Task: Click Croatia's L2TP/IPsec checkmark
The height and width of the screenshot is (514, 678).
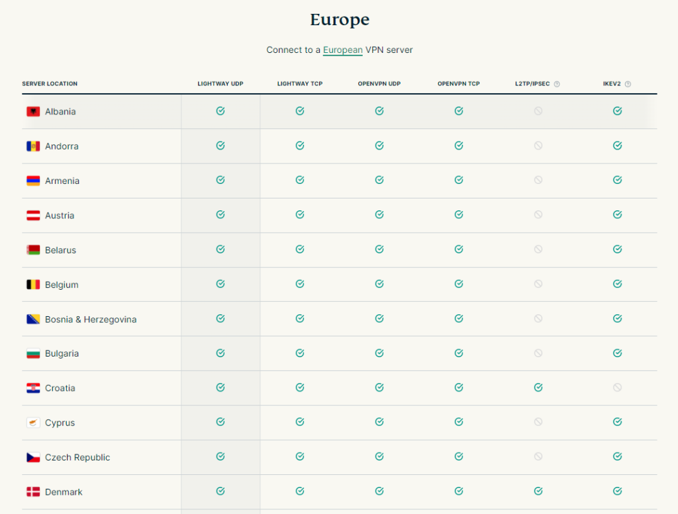Action: (538, 388)
